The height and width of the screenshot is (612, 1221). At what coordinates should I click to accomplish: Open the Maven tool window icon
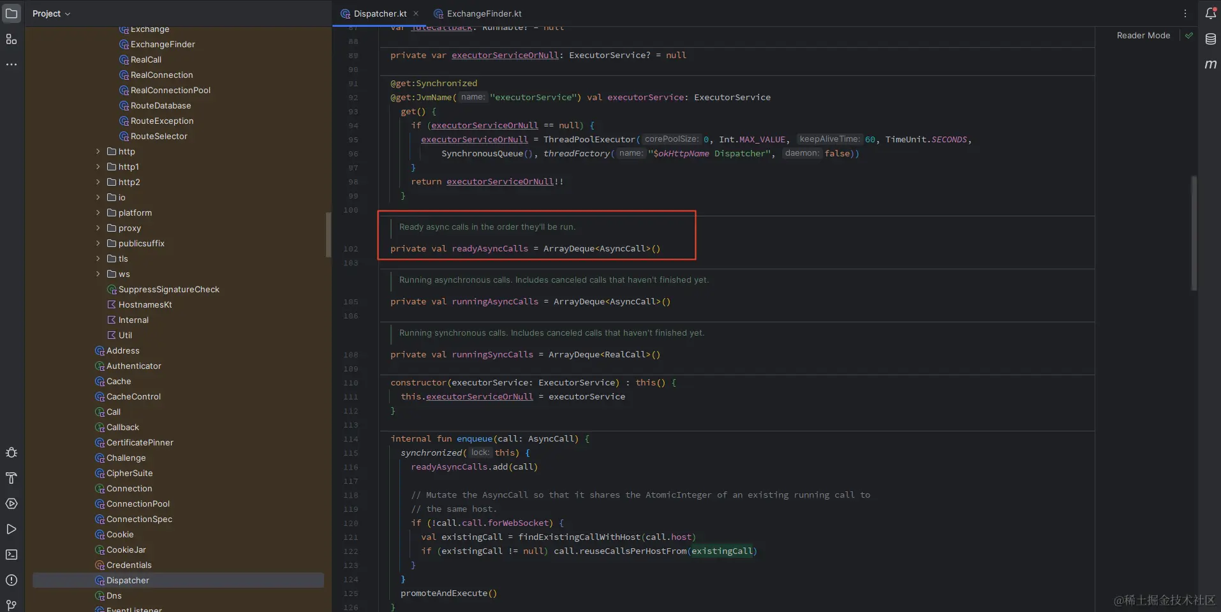pyautogui.click(x=1210, y=64)
